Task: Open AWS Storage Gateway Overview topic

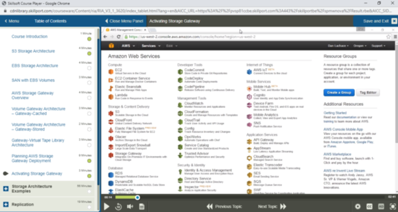Action: pos(32,95)
